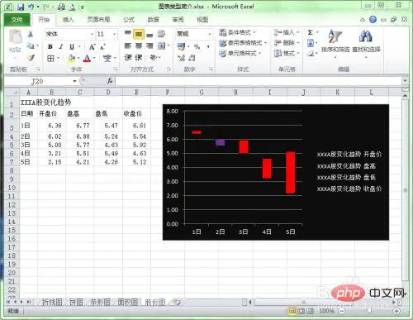The height and width of the screenshot is (320, 413).
Task: Click the percent style icon
Action: click(197, 46)
